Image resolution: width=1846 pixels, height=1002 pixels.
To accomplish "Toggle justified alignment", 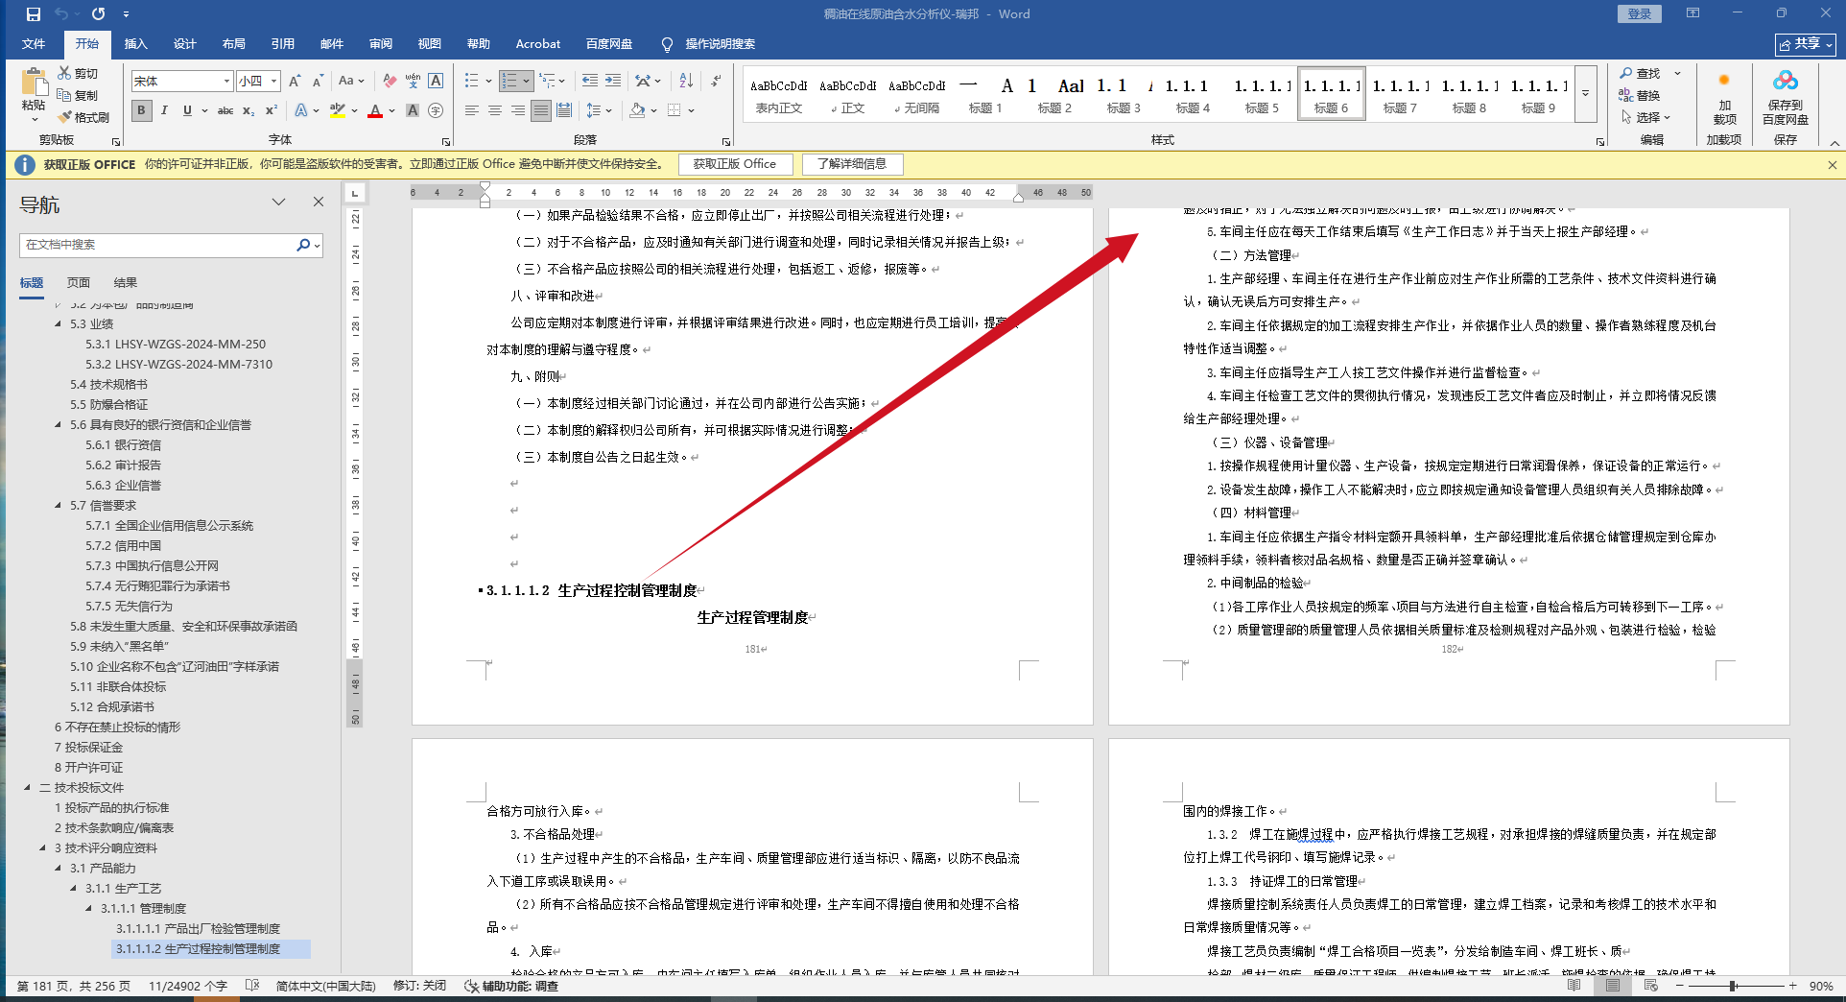I will coord(541,110).
